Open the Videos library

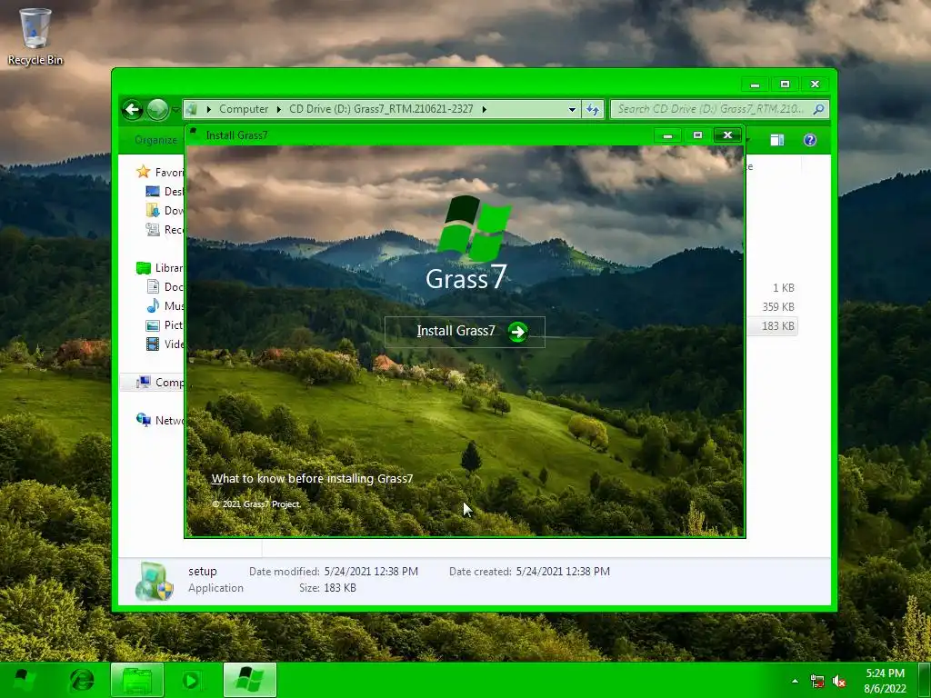pyautogui.click(x=174, y=344)
